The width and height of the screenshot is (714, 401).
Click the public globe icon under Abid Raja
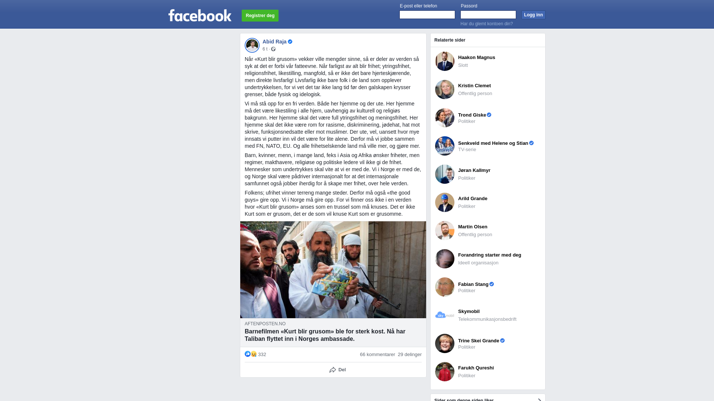click(273, 49)
